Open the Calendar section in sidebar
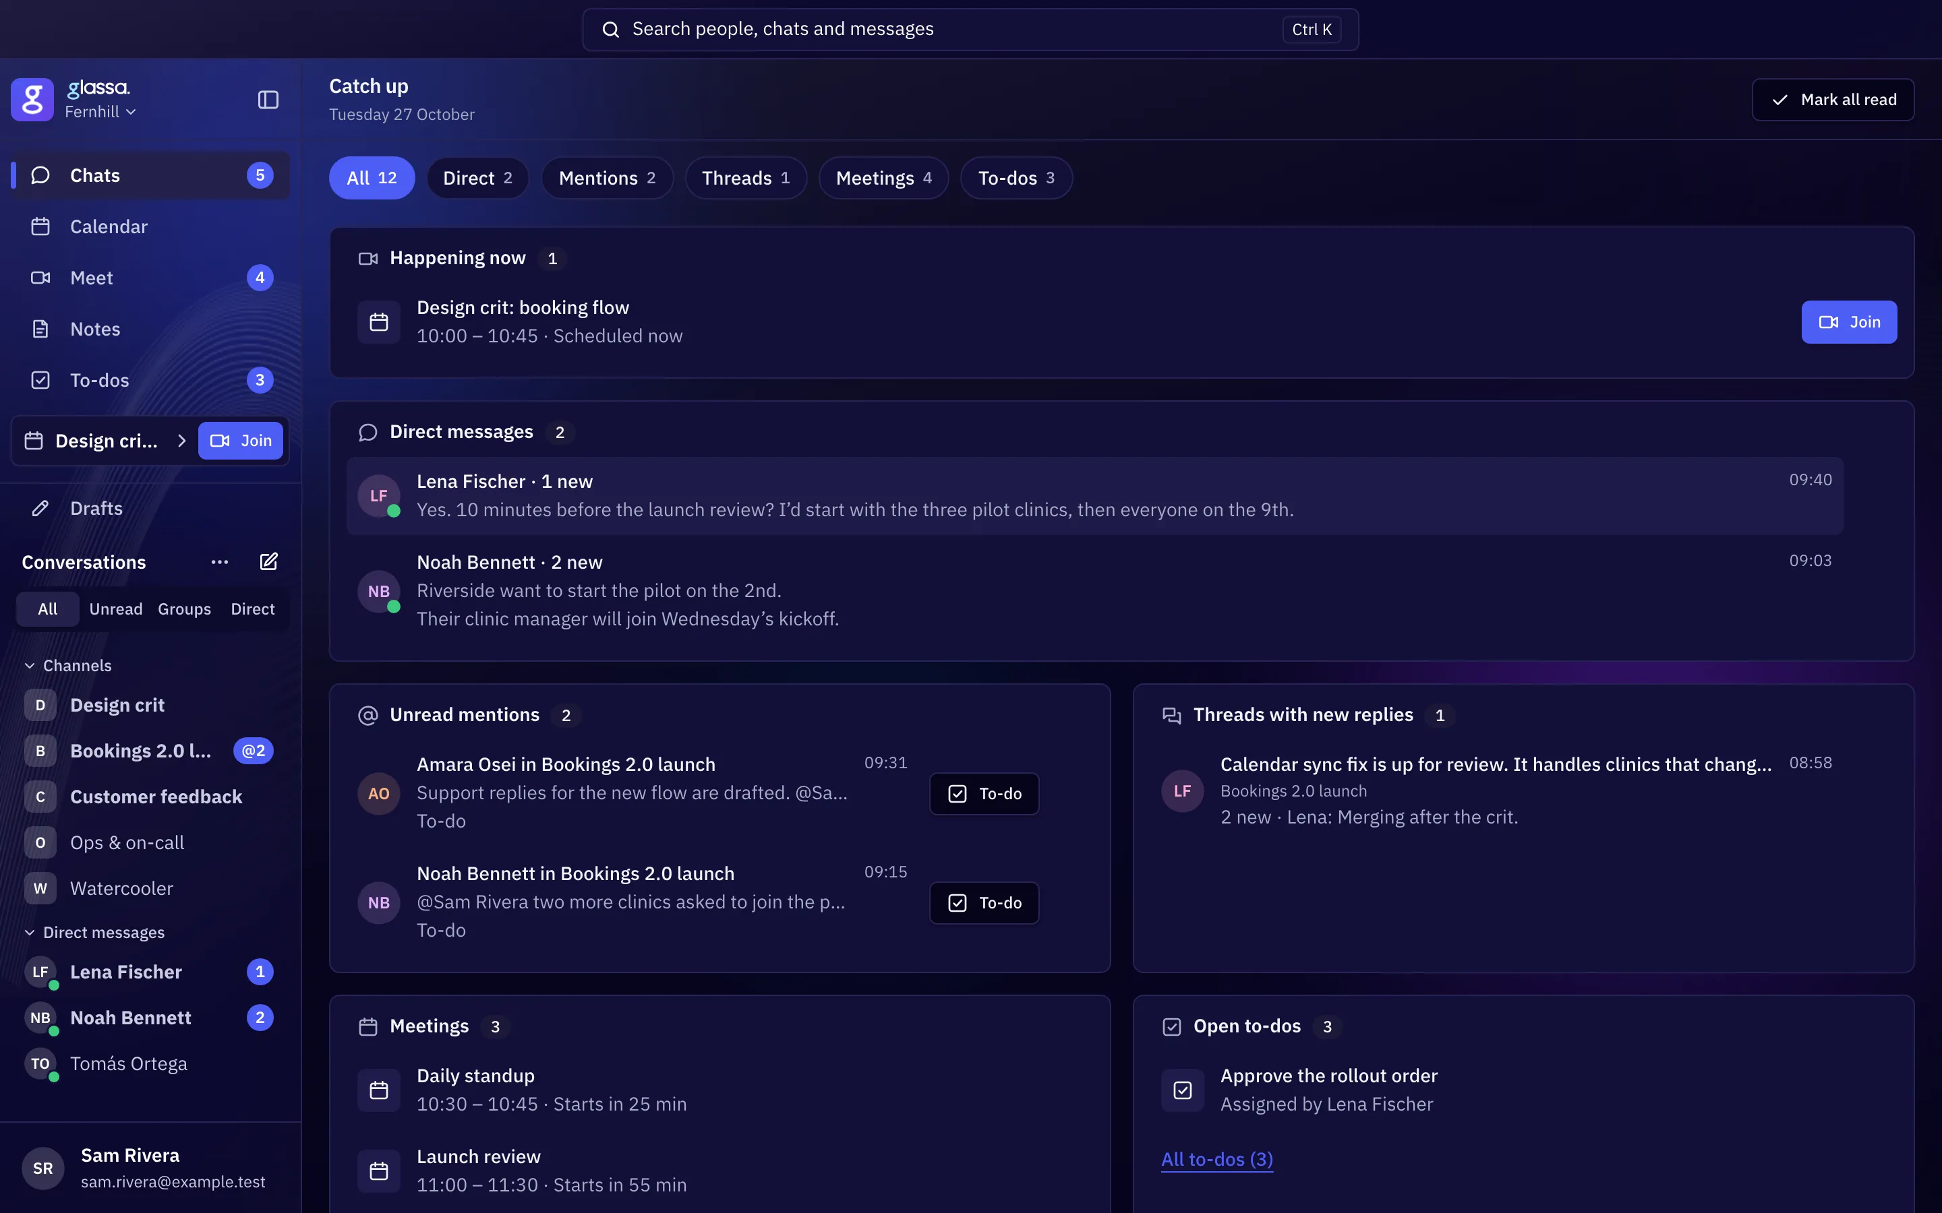Image resolution: width=1942 pixels, height=1213 pixels. tap(150, 226)
